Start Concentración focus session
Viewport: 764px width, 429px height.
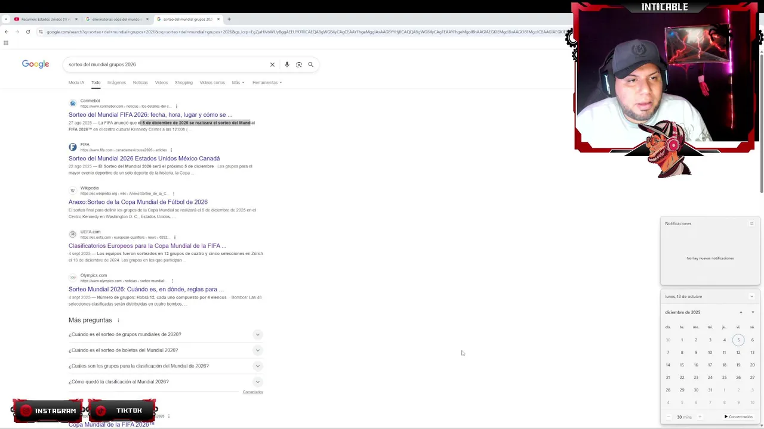tap(738, 417)
